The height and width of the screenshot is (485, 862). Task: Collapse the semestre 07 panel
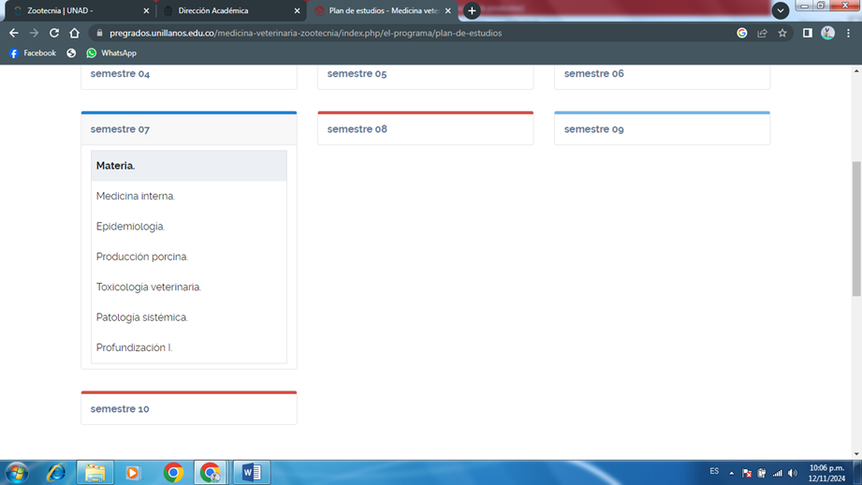point(120,129)
